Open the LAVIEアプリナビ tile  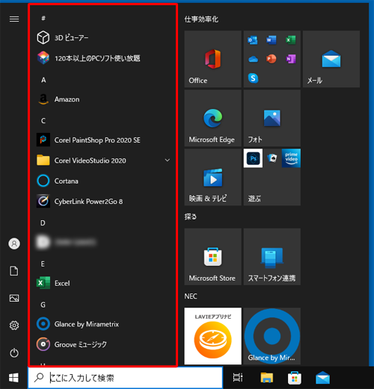click(212, 336)
